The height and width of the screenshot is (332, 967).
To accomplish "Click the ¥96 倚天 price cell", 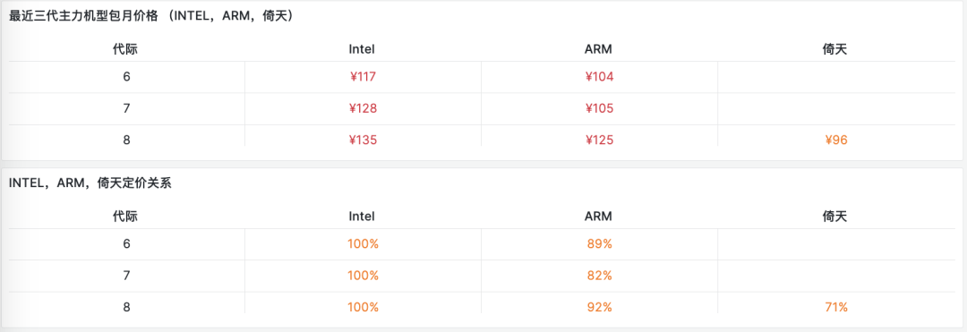I will 835,140.
